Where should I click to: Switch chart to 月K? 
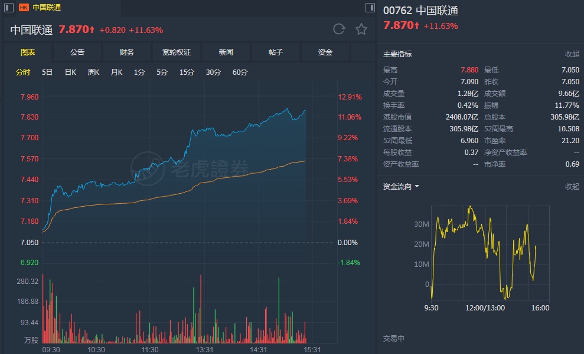(x=116, y=72)
